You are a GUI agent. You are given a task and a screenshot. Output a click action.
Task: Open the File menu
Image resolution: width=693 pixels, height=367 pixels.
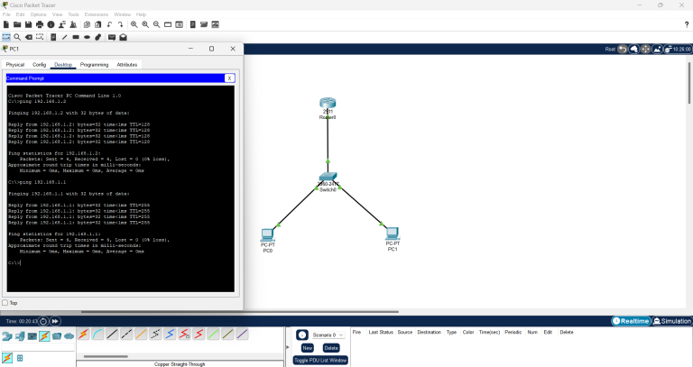tap(6, 14)
